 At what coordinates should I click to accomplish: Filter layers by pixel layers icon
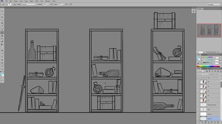click(x=207, y=71)
